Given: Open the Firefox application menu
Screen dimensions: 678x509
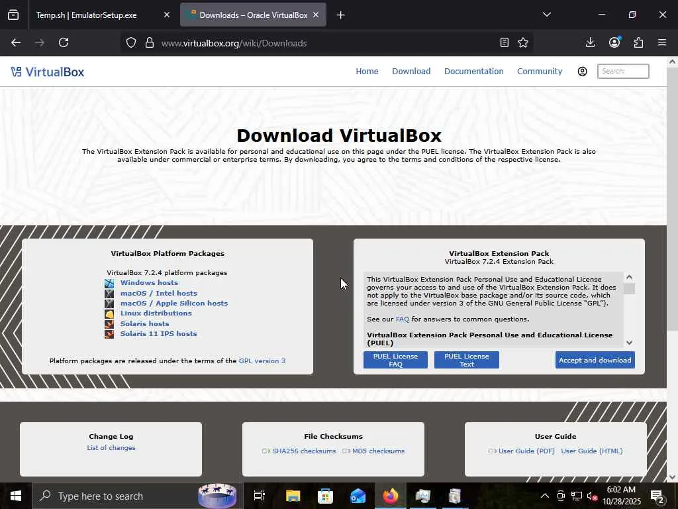Looking at the screenshot, I should point(662,42).
